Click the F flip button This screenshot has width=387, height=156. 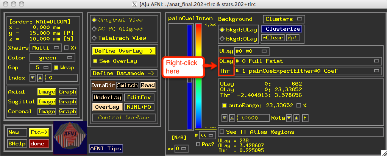[305, 118]
